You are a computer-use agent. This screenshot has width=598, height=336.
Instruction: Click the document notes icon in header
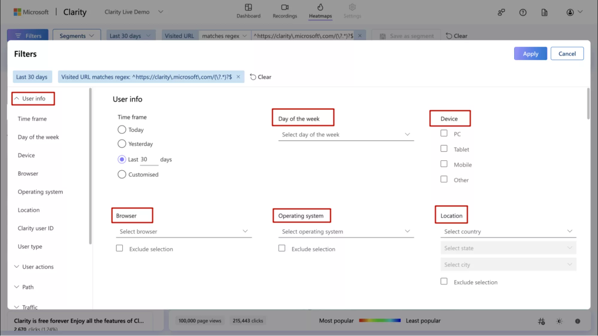pos(544,12)
